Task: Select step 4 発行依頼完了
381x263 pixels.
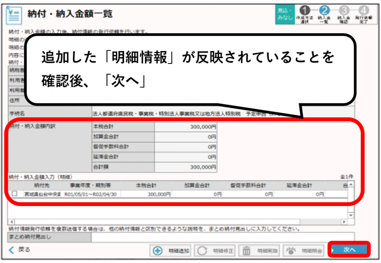Action: coord(364,9)
